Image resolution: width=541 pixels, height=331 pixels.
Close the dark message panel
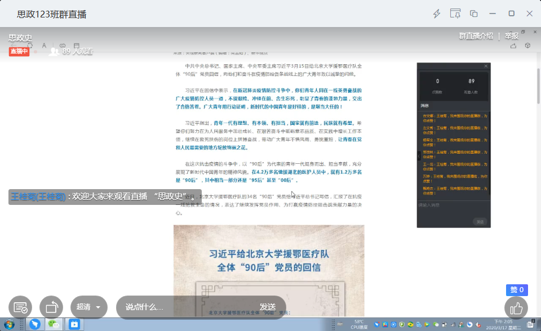(x=486, y=66)
